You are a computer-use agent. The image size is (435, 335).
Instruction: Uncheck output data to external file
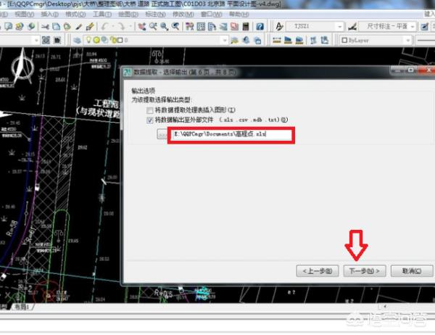click(150, 119)
